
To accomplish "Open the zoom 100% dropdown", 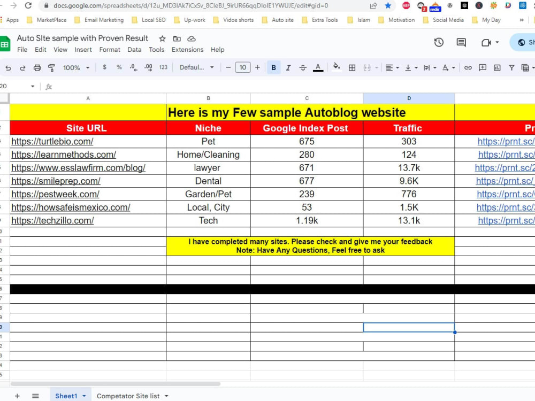I will (76, 67).
